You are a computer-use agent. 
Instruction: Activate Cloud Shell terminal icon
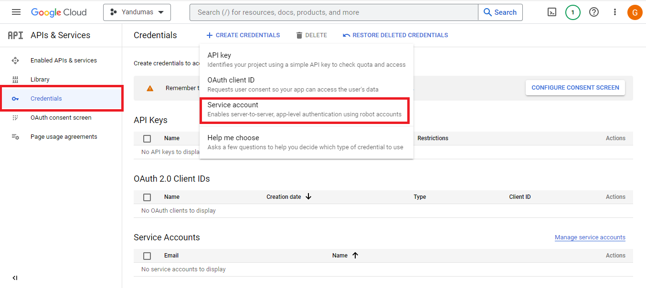552,12
